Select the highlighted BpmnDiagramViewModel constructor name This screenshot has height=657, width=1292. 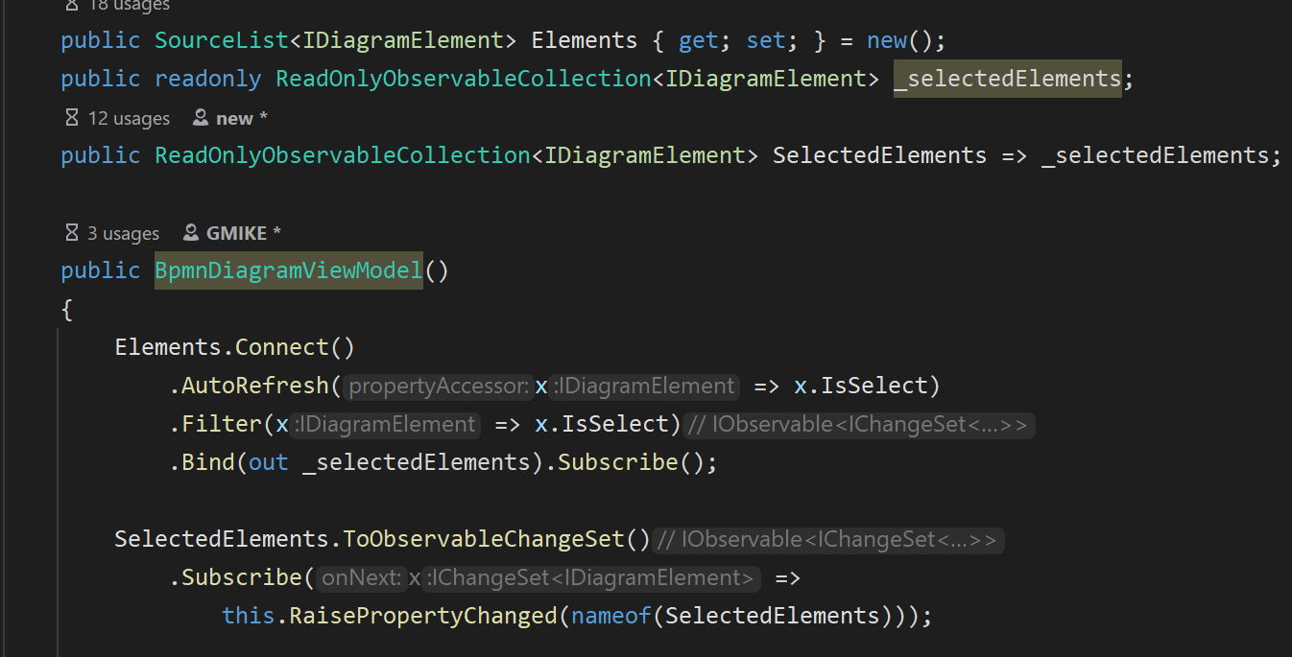coord(287,270)
